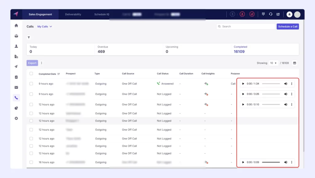
Task: Mute the 0:00 / 1:34 recording
Action: [286, 84]
